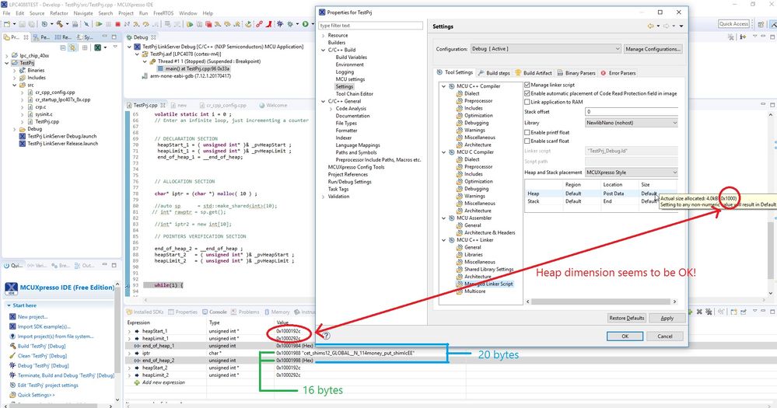Switch to Error Parsers tab

coord(618,73)
